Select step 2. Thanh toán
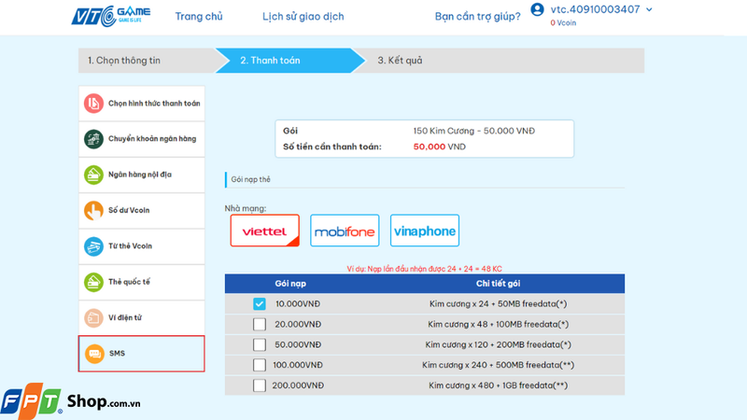Screen dimensions: 747x420 (x=289, y=61)
